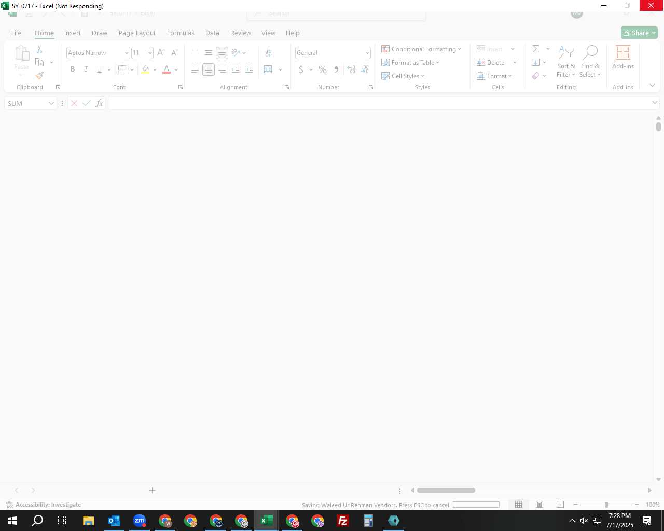This screenshot has height=531, width=664.
Task: Click the Decrease Indent icon
Action: 236,69
